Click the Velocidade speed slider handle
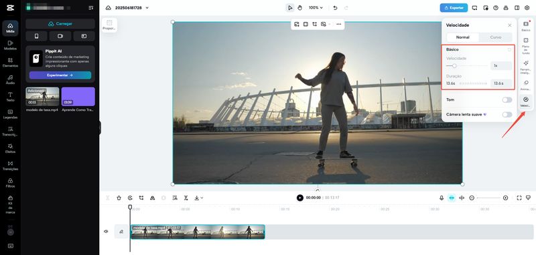The image size is (536, 255). (454, 65)
